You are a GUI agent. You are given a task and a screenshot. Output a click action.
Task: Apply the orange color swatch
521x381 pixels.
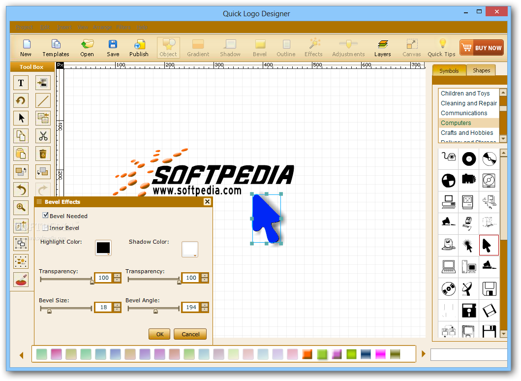click(307, 354)
